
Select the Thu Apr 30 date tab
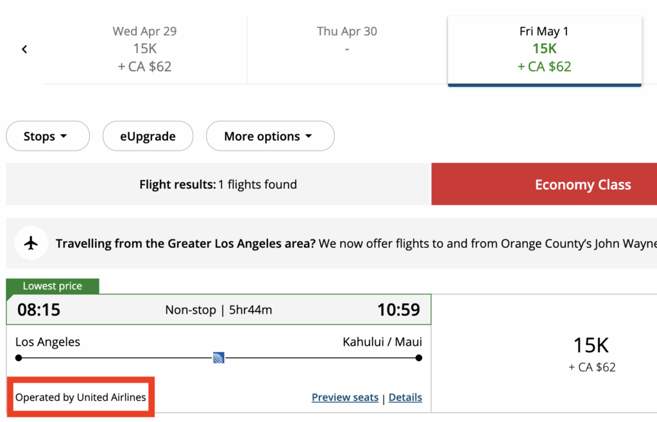[346, 49]
